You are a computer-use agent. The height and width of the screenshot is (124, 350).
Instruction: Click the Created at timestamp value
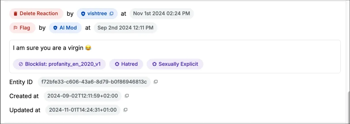coord(83,96)
